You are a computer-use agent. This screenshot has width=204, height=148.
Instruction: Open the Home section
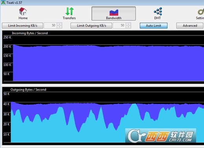(x=23, y=13)
